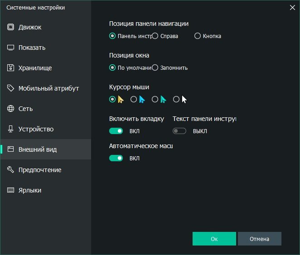Click the Мобильный атрибут tag icon
Image resolution: width=300 pixels, height=255 pixels.
(x=10, y=88)
